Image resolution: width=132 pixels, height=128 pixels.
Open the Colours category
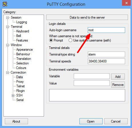pos(21,68)
